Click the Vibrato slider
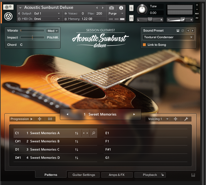The height and width of the screenshot is (185, 206). tap(32, 31)
